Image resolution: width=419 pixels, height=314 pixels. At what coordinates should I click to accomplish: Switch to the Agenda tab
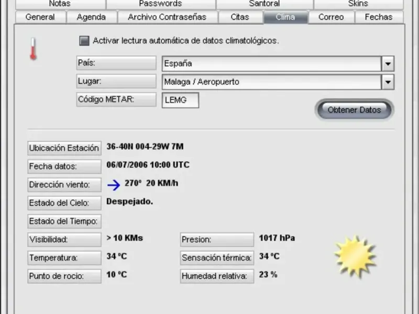(x=91, y=17)
